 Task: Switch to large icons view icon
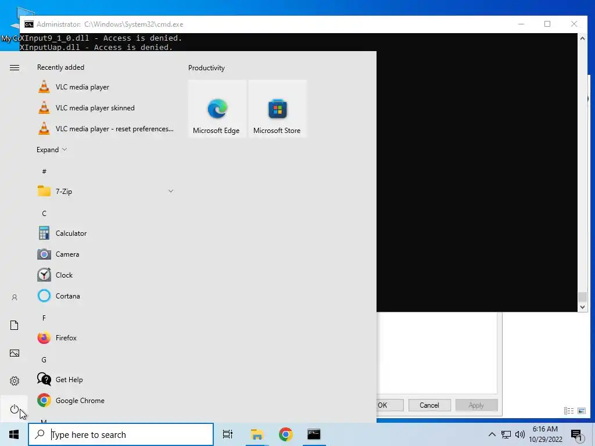[x=581, y=411]
